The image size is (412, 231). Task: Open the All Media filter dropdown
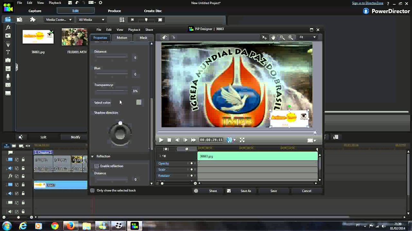click(91, 20)
